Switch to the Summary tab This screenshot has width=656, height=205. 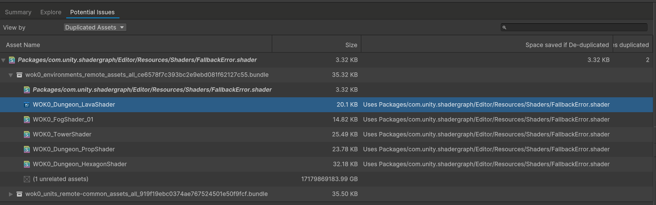18,12
